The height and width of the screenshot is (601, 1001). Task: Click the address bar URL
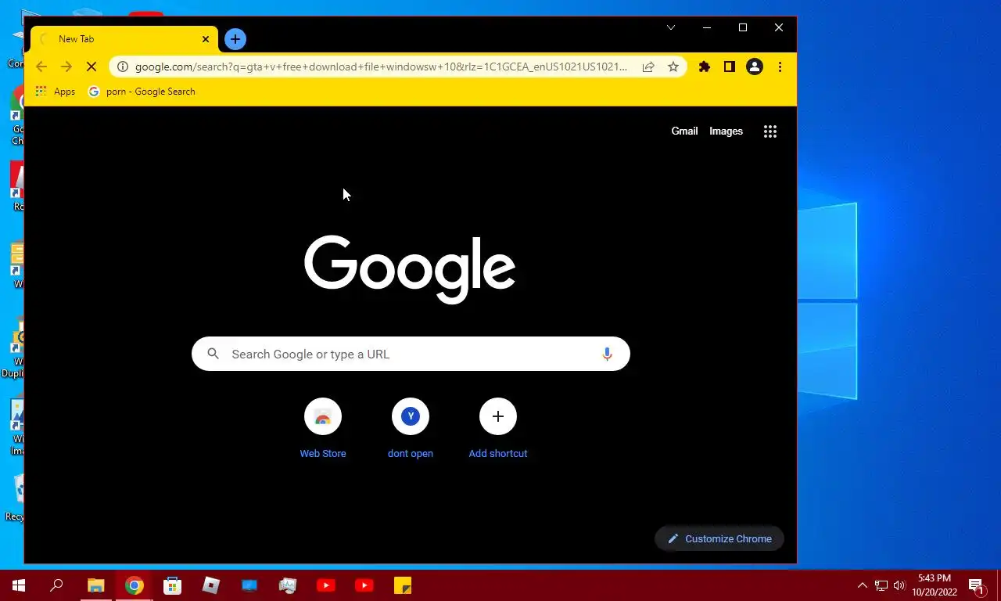click(x=381, y=67)
